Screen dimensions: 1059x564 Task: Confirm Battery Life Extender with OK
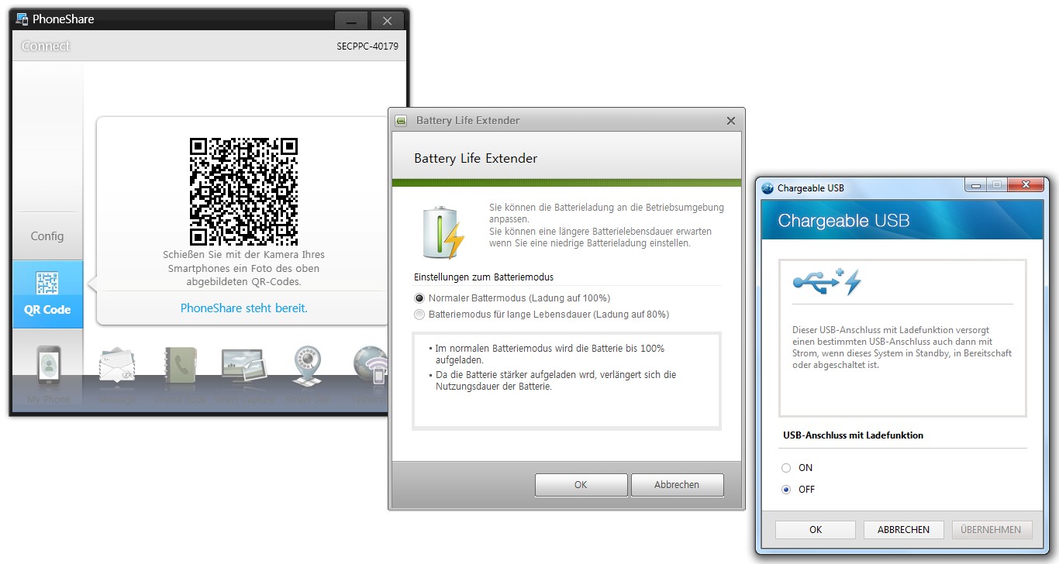[581, 485]
